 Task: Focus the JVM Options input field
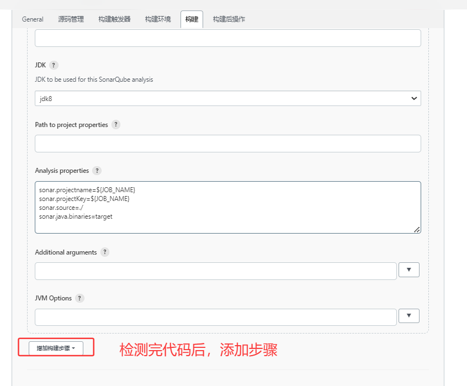tap(216, 317)
